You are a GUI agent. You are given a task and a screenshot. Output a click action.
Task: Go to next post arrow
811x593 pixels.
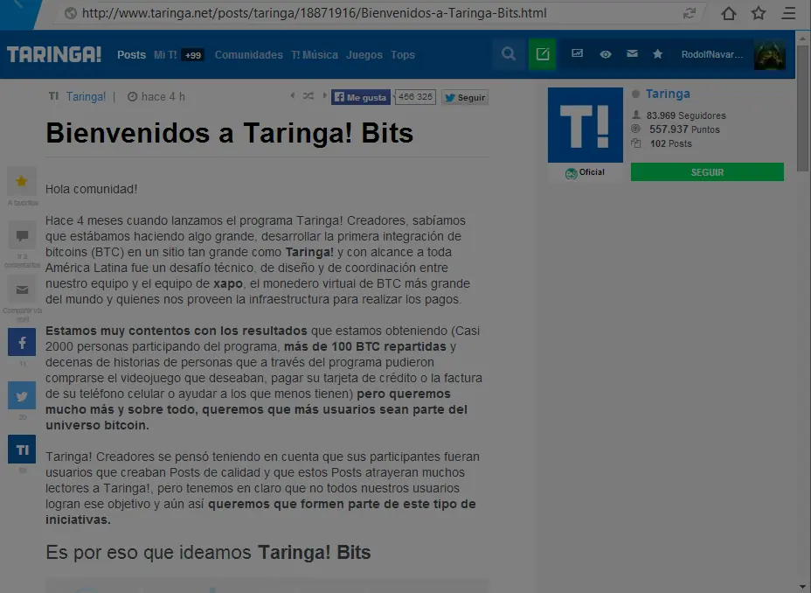tap(324, 95)
